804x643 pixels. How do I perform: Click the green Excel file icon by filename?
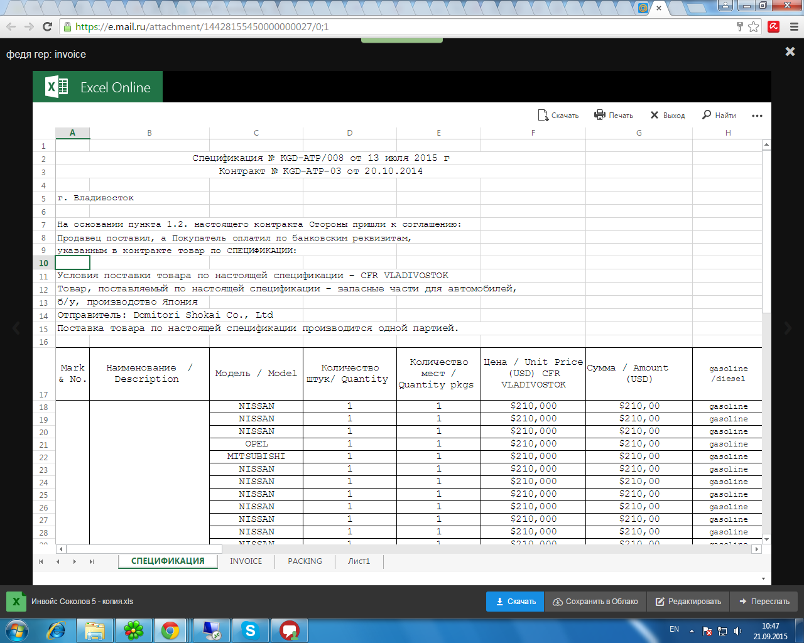tap(16, 602)
